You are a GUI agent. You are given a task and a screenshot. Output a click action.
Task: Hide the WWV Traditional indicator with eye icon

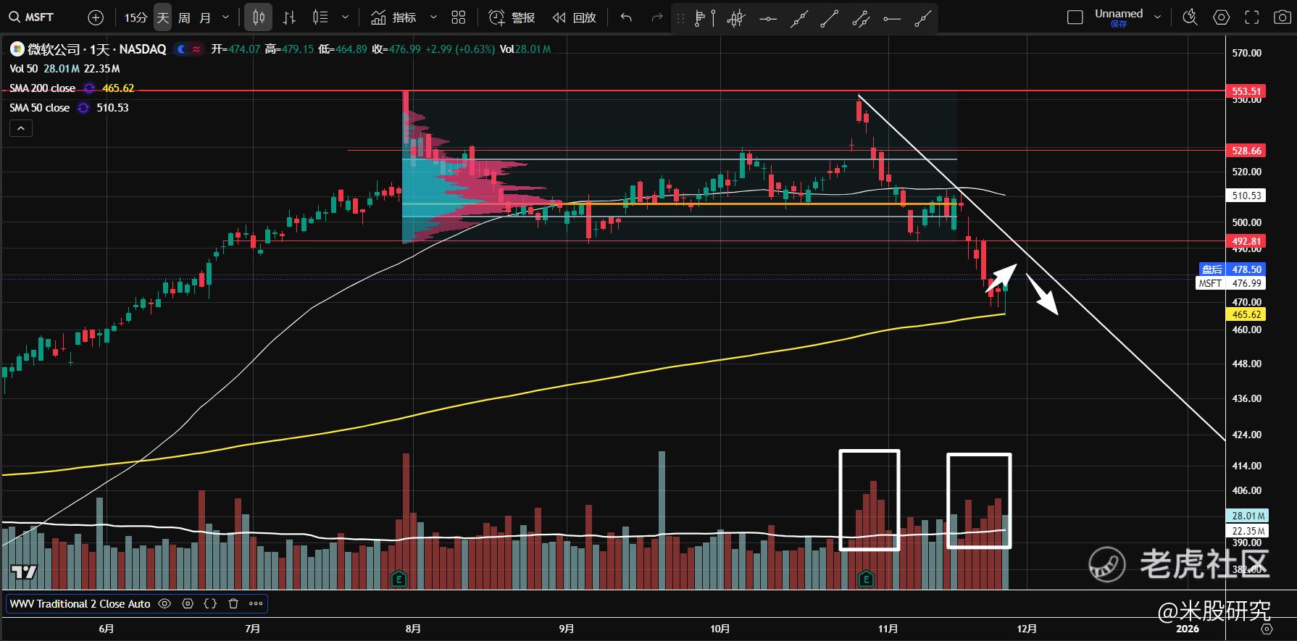[x=164, y=603]
